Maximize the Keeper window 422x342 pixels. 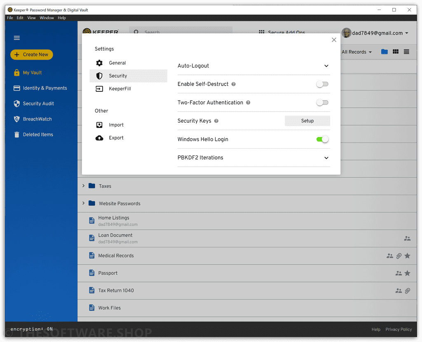pyautogui.click(x=394, y=10)
